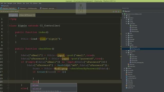Fold the checkUser() function at line 10
This screenshot has height=92, width=164.
(x=8, y=49)
